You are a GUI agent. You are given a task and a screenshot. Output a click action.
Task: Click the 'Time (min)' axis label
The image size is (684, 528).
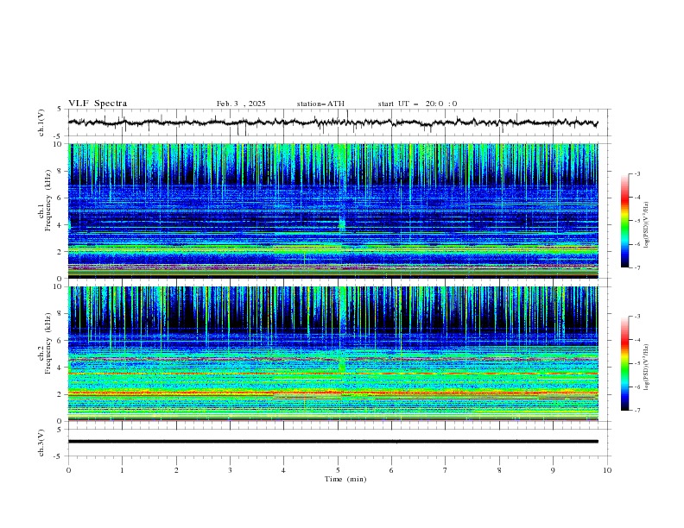pos(345,479)
